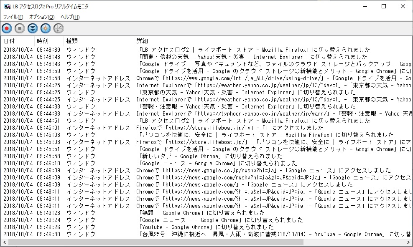This screenshot has height=247, width=413.
Task: Select row with URL https://store.lifeboat.jp/lp
Action: click(x=206, y=128)
